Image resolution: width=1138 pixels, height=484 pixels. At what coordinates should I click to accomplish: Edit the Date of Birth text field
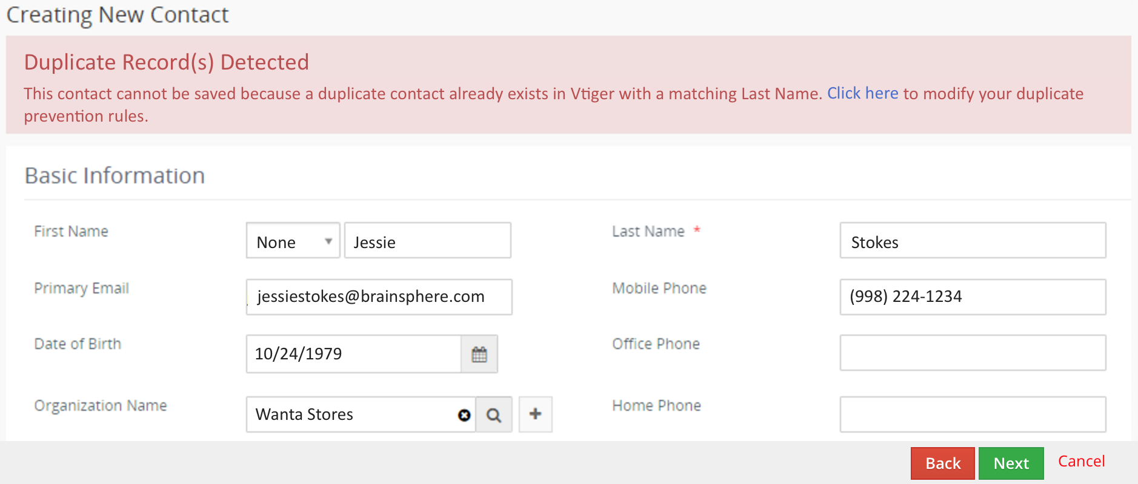point(353,354)
